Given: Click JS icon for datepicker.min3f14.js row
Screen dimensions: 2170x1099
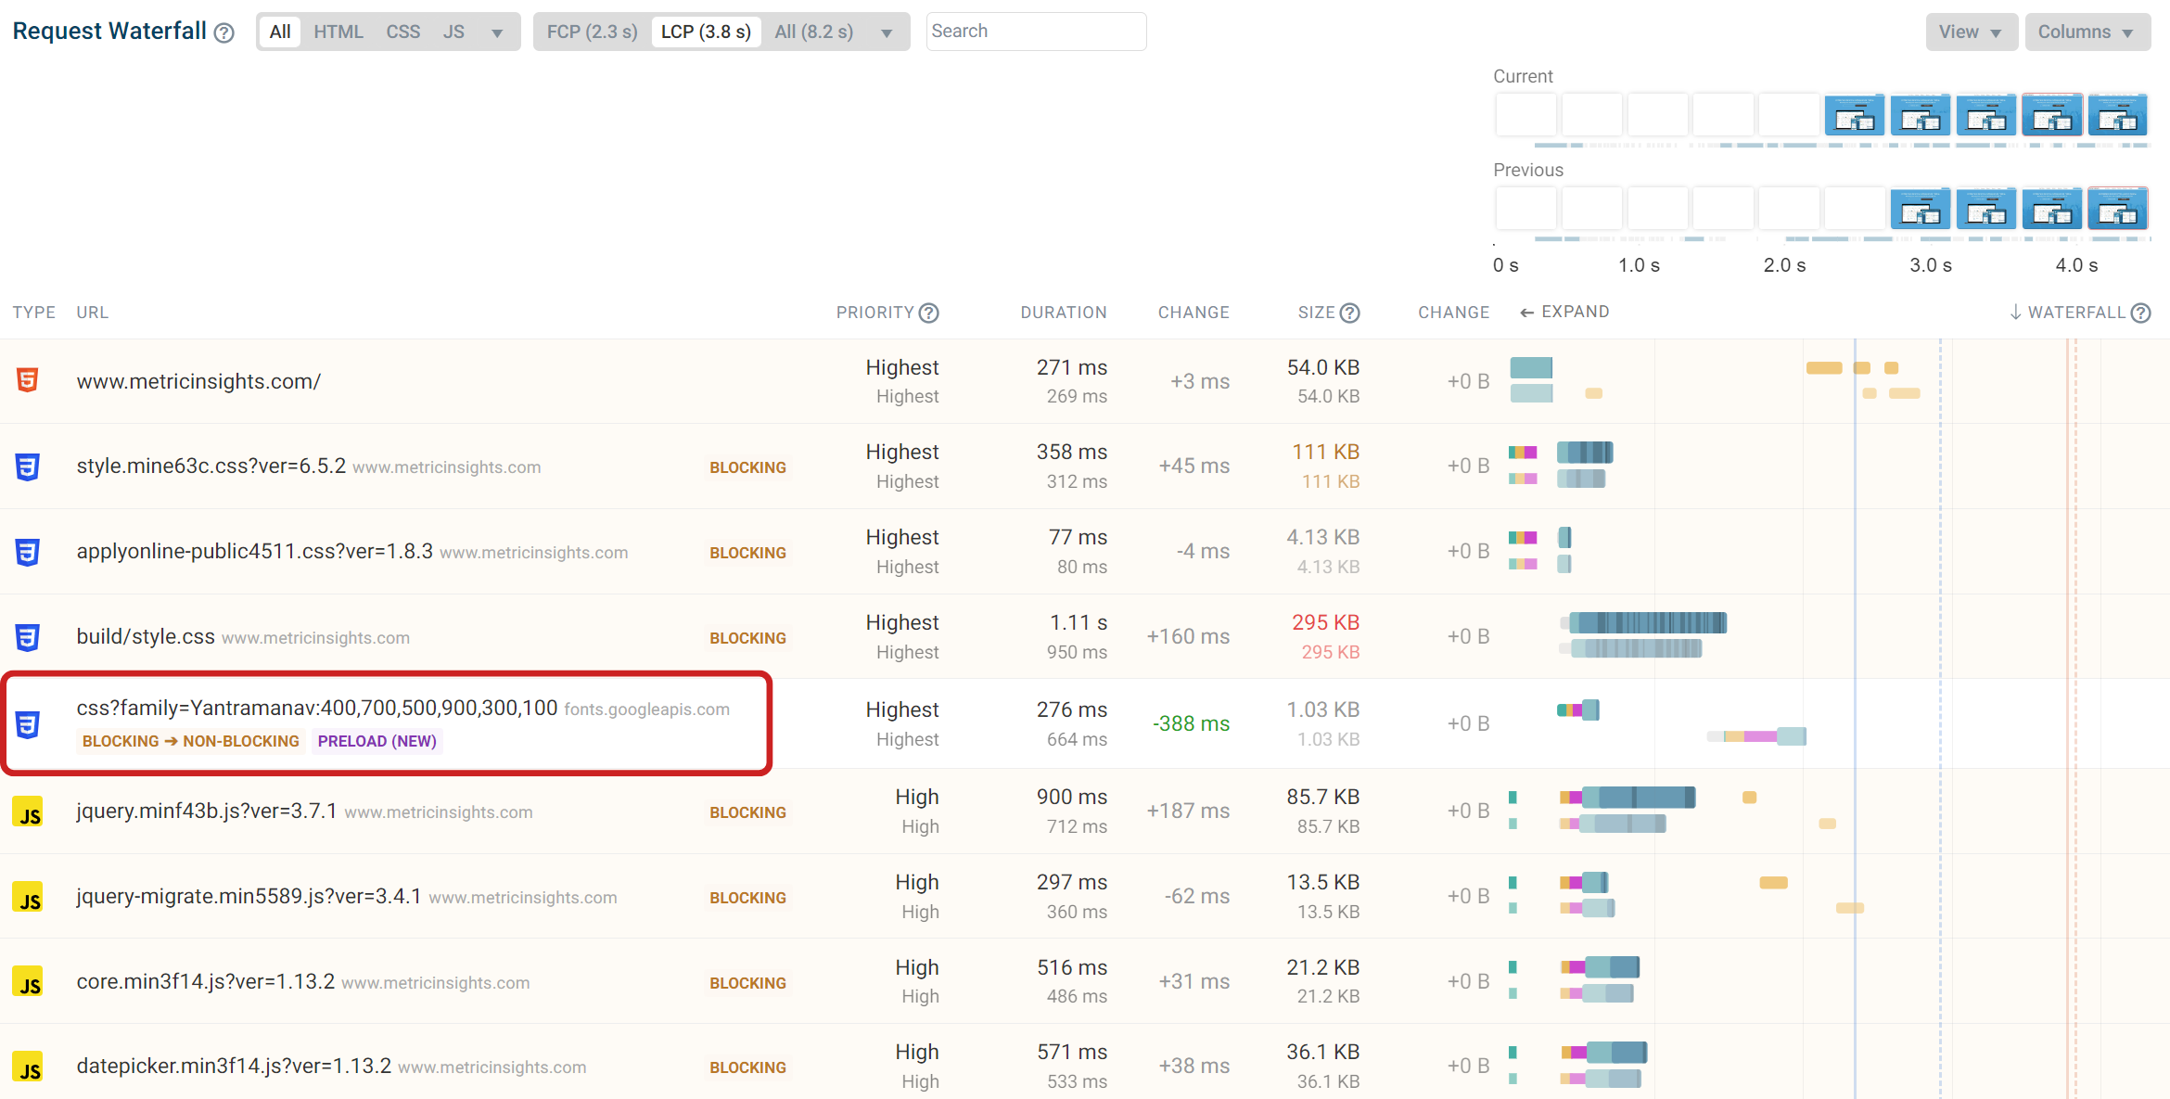Looking at the screenshot, I should [28, 1067].
